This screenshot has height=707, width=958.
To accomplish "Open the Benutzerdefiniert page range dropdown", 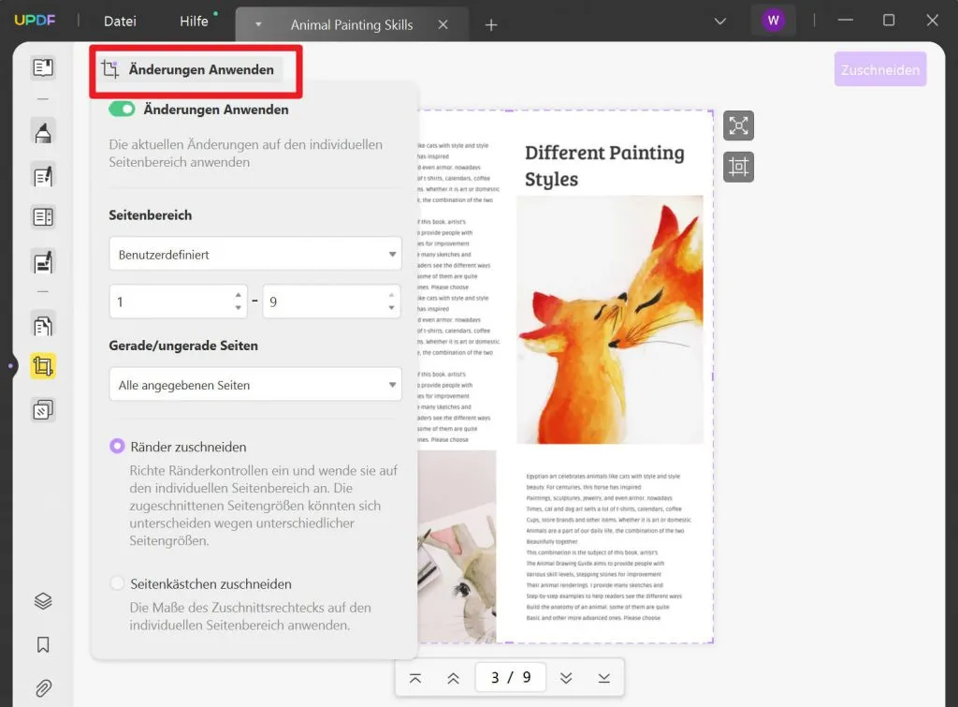I will coord(255,254).
